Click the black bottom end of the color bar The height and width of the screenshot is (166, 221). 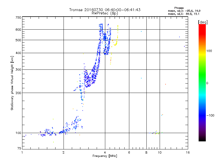point(202,139)
